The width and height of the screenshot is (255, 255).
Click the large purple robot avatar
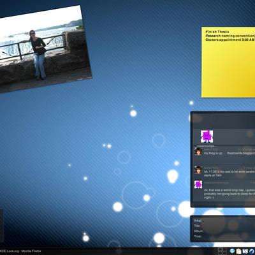pyautogui.click(x=207, y=136)
